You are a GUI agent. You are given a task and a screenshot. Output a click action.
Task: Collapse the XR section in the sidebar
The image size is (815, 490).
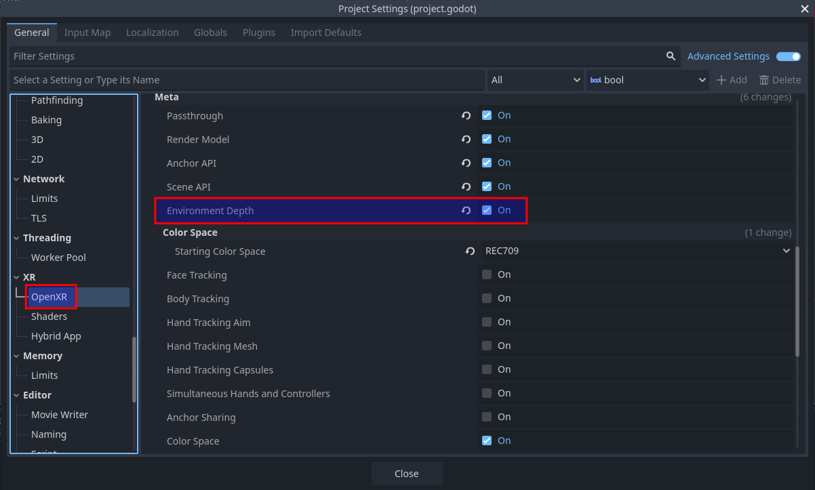tap(16, 277)
